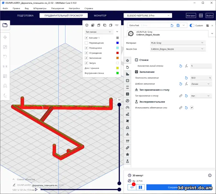Click the 3D perspective view cube icon
The height and width of the screenshot is (194, 216).
point(87,25)
